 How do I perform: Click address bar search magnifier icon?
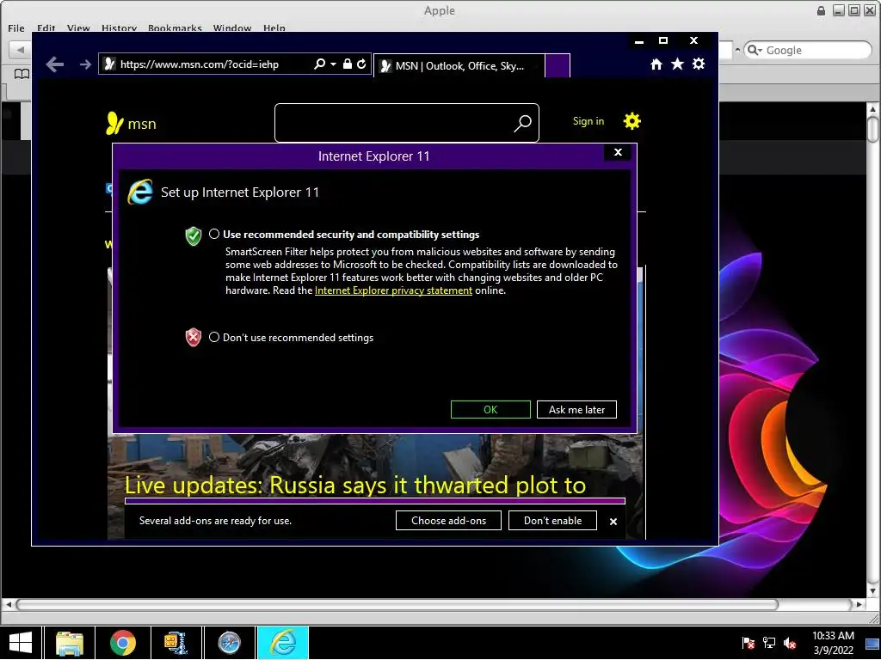click(320, 64)
